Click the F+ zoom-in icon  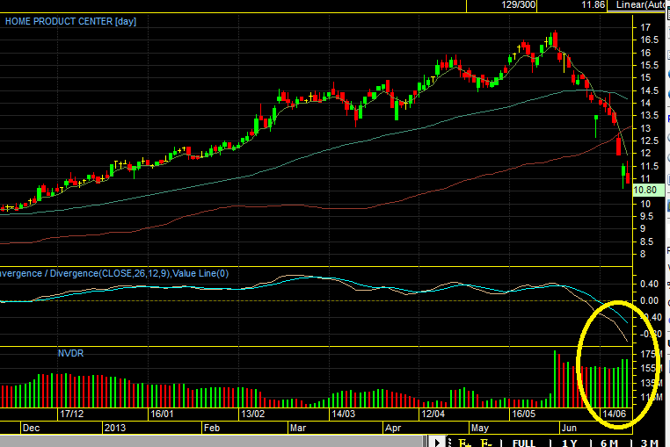tap(464, 443)
